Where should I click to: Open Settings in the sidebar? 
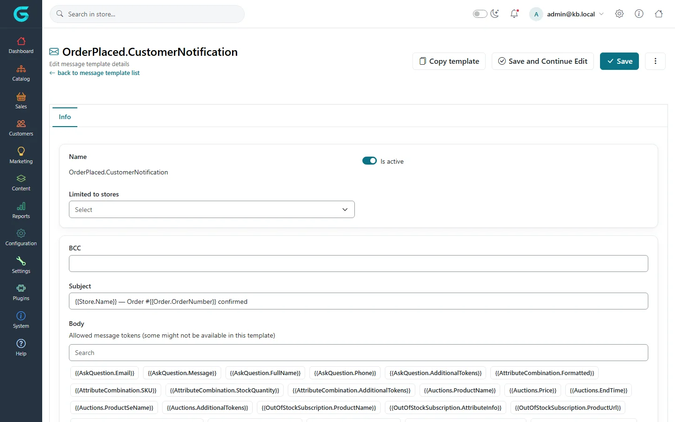(21, 265)
